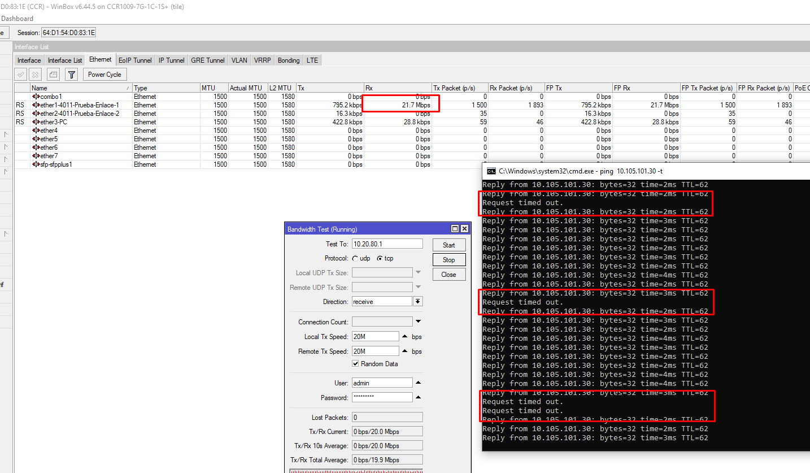Switch to the Interface tab

point(29,60)
